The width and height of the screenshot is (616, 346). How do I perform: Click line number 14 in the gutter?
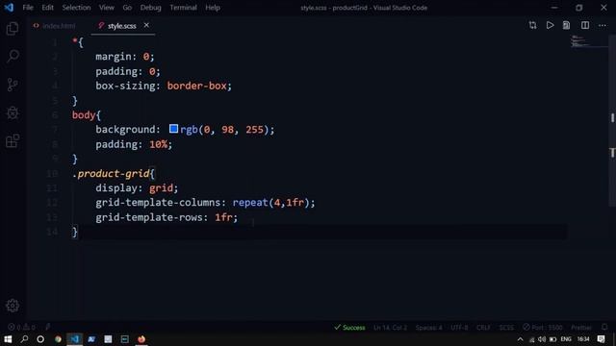(52, 232)
